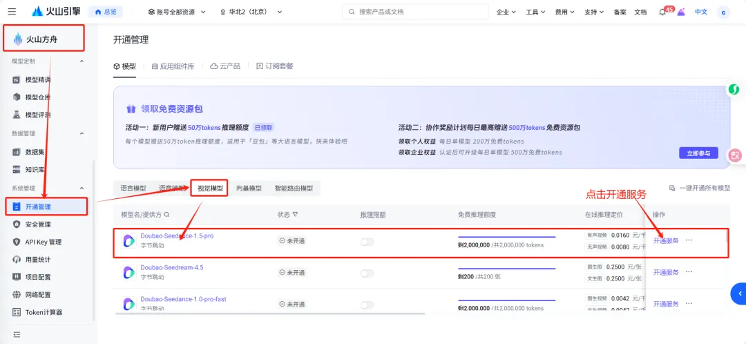Collapse the 系统管理 sidebar section
The image size is (746, 344).
pos(82,189)
